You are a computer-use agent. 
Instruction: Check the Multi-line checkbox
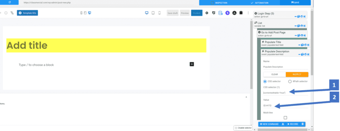(285, 117)
